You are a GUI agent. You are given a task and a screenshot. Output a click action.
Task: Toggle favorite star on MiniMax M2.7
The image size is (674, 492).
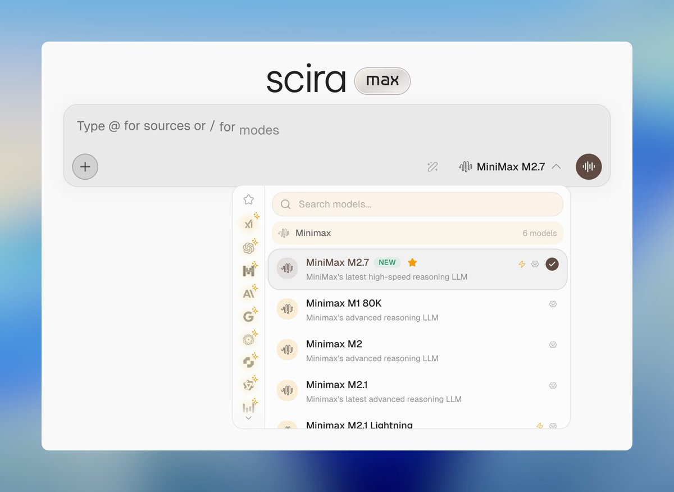[x=412, y=262]
